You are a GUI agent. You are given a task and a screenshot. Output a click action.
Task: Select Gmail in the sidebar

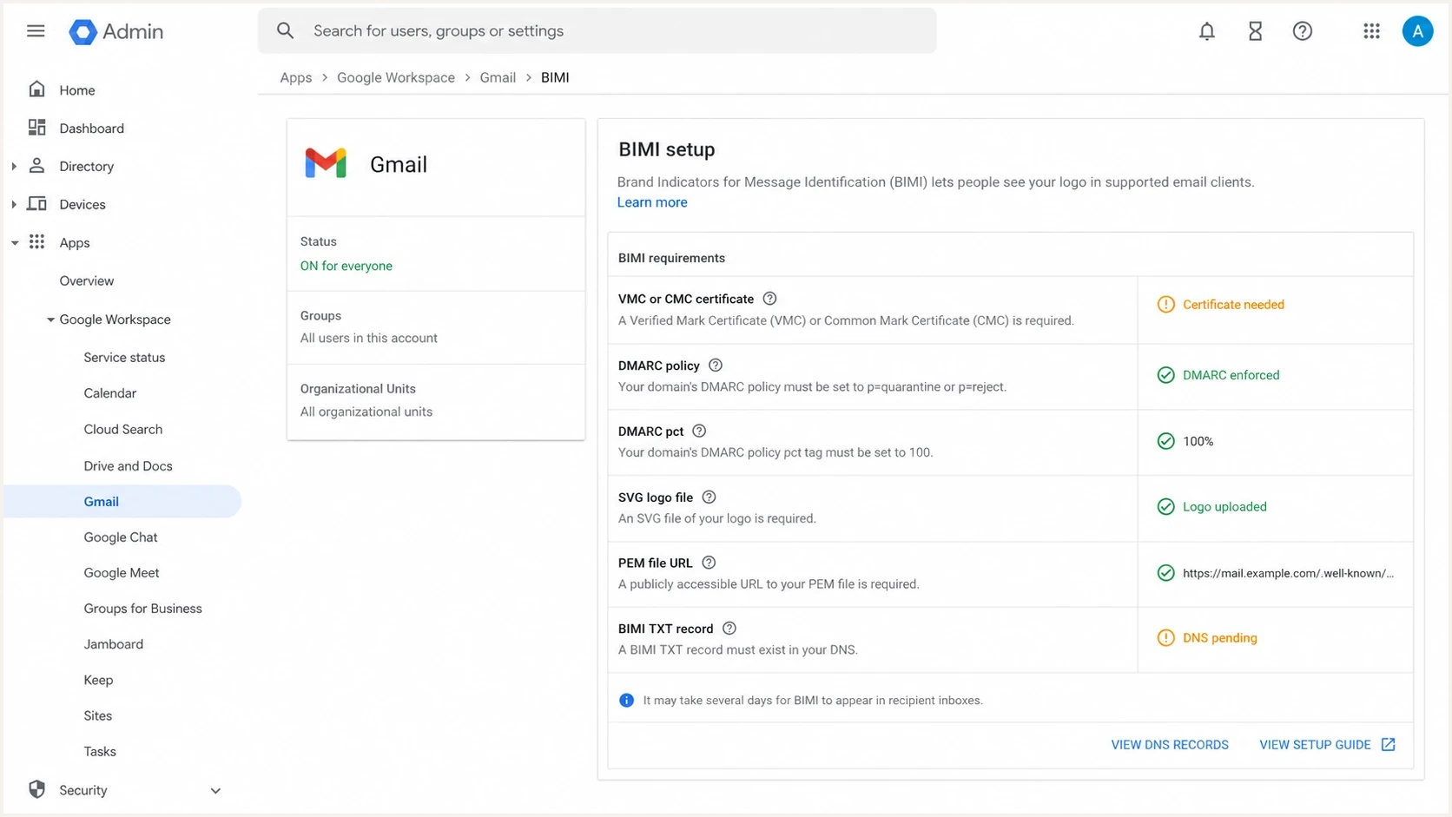[122, 501]
